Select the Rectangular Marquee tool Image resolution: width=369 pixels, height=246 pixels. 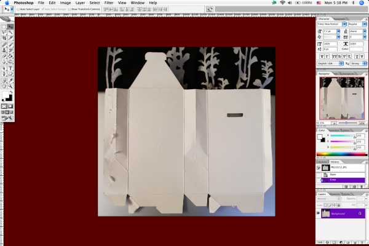pyautogui.click(x=4, y=27)
